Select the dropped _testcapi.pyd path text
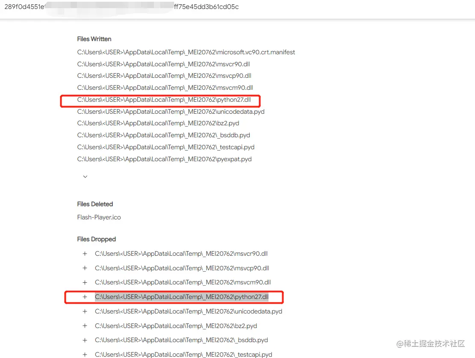Viewport: 475px width, 358px height. click(x=183, y=354)
